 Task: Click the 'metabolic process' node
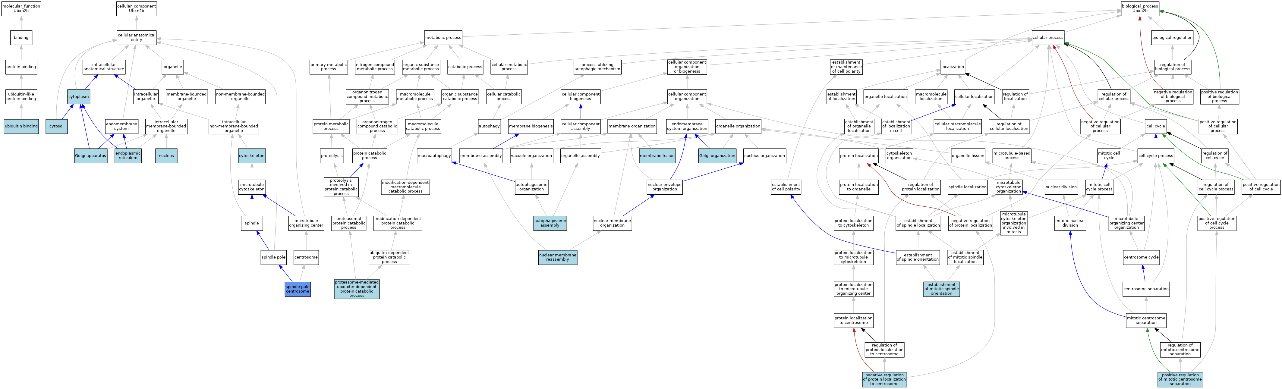pos(443,38)
